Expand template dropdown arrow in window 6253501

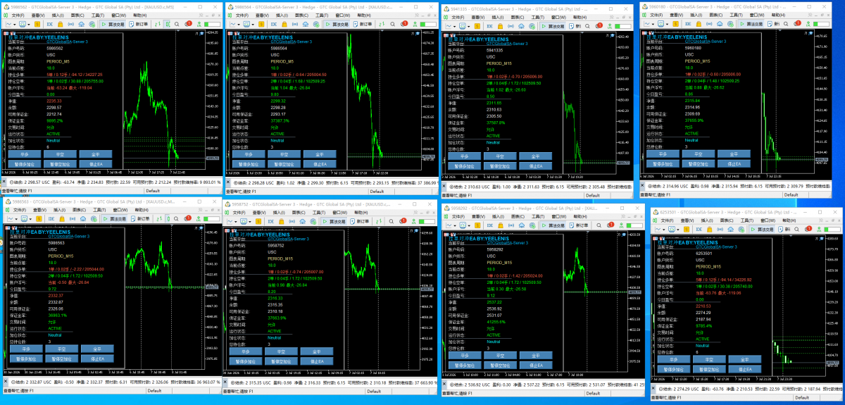(x=678, y=230)
